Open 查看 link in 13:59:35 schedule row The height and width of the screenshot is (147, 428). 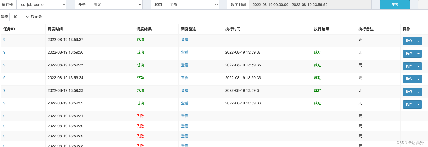(185, 65)
